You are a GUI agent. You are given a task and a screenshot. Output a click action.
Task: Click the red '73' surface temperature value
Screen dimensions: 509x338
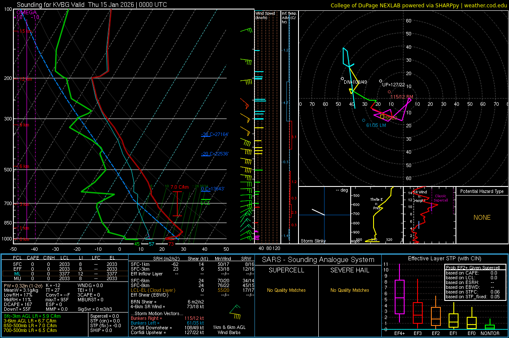coord(171,244)
